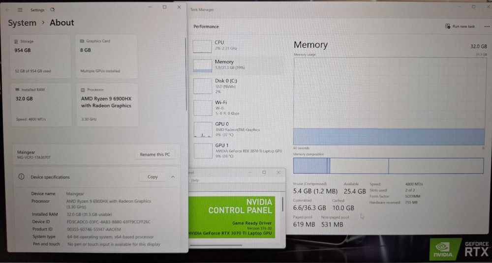The height and width of the screenshot is (263, 492).
Task: Open the Help menu in NVIDIA window
Action: point(195,180)
